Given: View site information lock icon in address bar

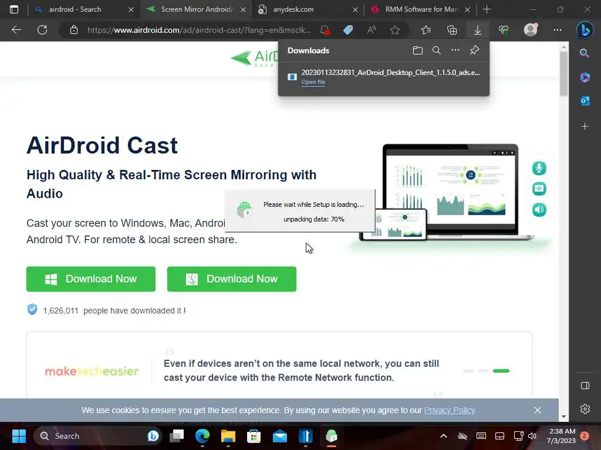Looking at the screenshot, I should [x=74, y=30].
